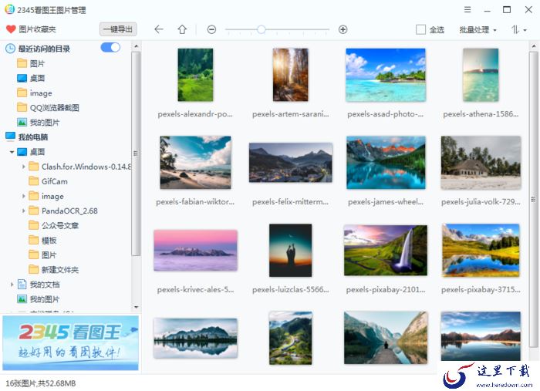Select the pexels-luizclas-5566 silhouette thumbnail
The image size is (540, 391).
pyautogui.click(x=290, y=250)
